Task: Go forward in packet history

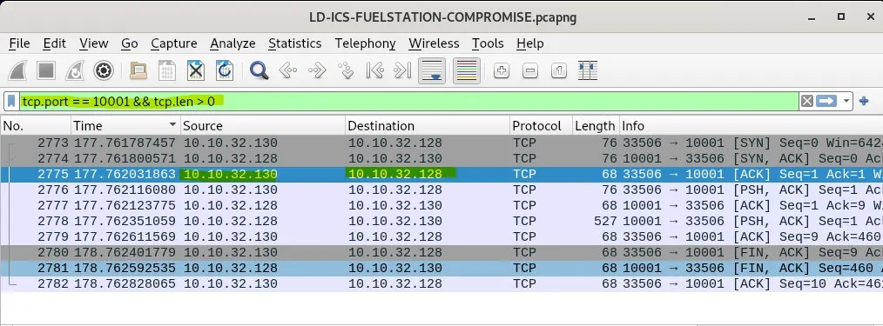Action: click(317, 70)
